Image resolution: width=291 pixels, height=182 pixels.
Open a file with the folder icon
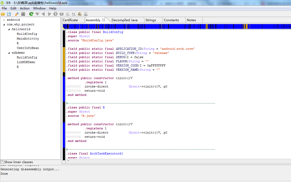[3, 14]
